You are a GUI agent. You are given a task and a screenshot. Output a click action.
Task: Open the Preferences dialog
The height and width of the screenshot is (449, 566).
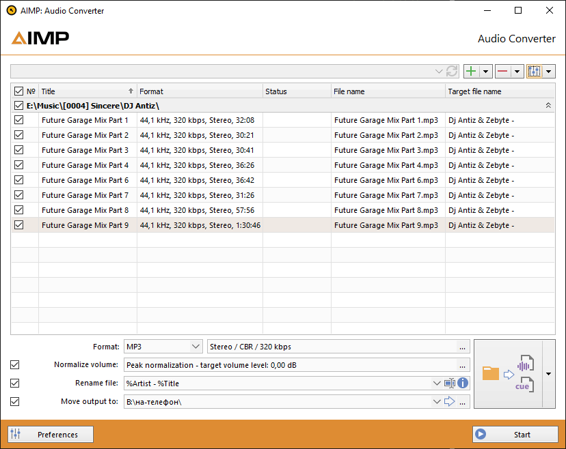pos(50,434)
